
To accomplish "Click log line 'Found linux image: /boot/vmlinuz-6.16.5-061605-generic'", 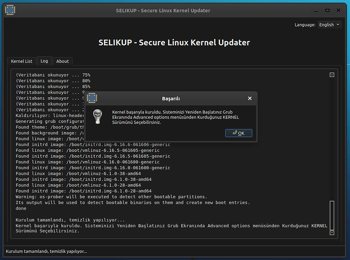I will [x=87, y=150].
